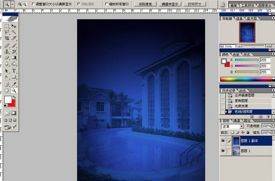Open the blend mode 正常 dropdown
The height and width of the screenshot is (181, 275).
[232, 126]
